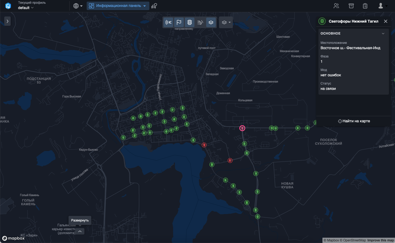This screenshot has width=395, height=243.
Task: Open the clipboard reports icon
Action: [365, 6]
